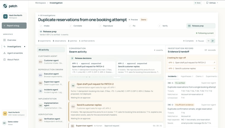The image size is (225, 128).
Task: Click the '19 records' count
Action: point(210,50)
